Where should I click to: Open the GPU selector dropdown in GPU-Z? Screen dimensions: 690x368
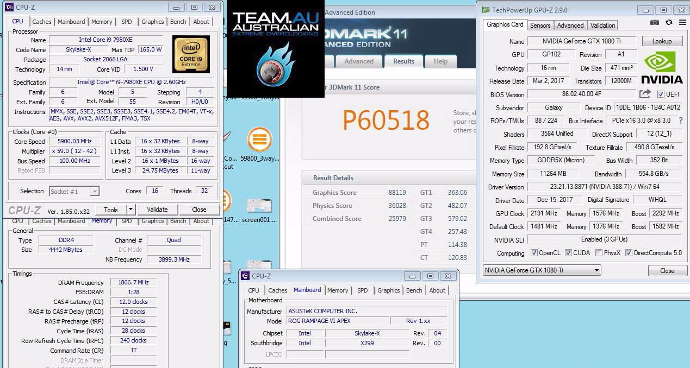pyautogui.click(x=542, y=270)
